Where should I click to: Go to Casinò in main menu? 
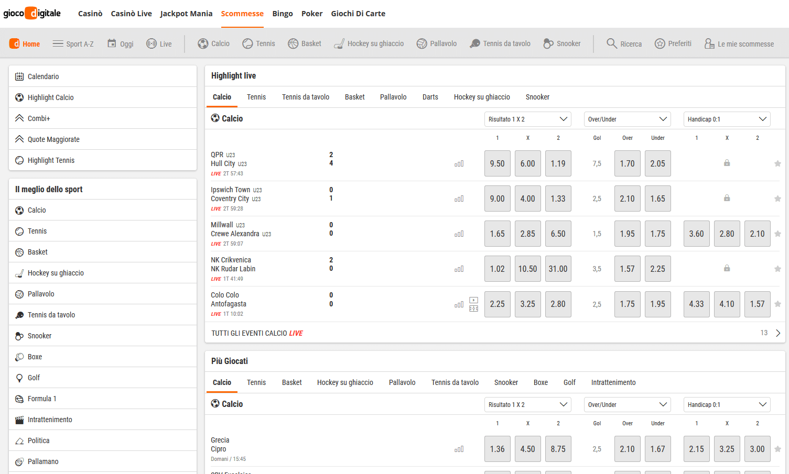pos(90,14)
